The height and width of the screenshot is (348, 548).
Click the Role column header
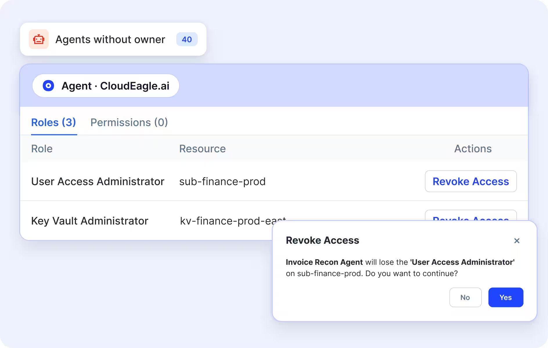tap(42, 149)
